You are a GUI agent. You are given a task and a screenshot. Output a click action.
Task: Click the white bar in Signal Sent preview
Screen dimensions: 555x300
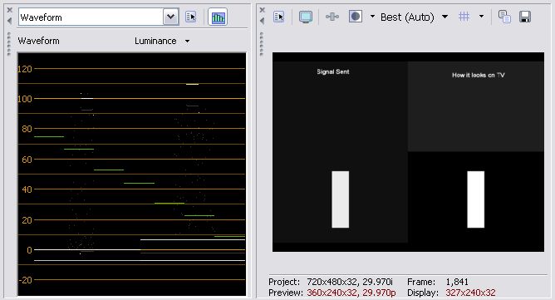[x=341, y=199]
